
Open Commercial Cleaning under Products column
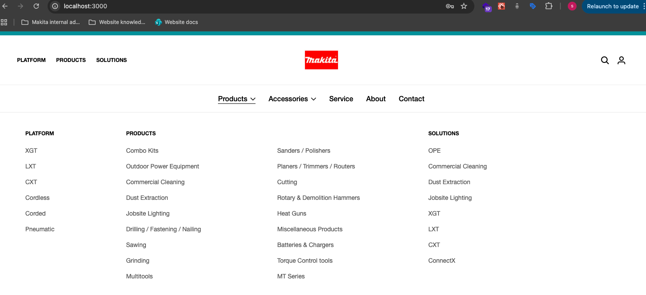click(x=155, y=182)
